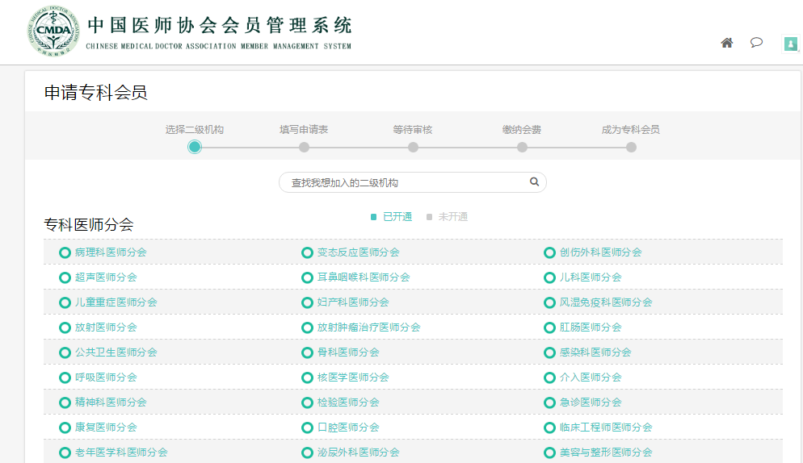The height and width of the screenshot is (463, 803).
Task: Click circle icon next to 急诊医师分会
Action: tap(549, 403)
